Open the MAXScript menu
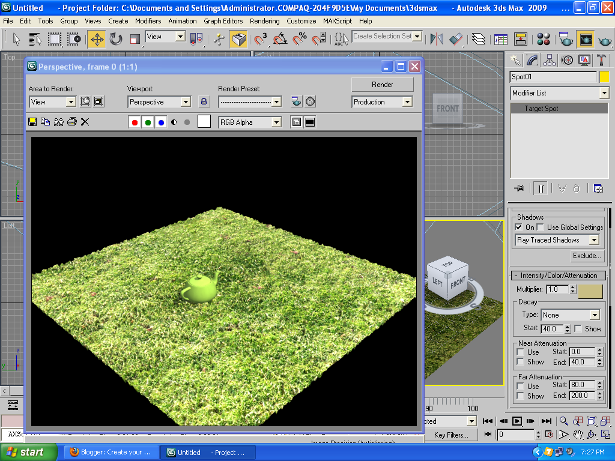 pyautogui.click(x=338, y=21)
